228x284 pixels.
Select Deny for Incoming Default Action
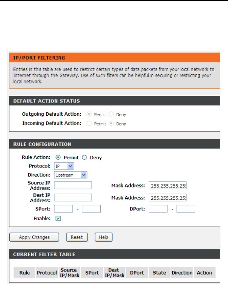click(111, 123)
